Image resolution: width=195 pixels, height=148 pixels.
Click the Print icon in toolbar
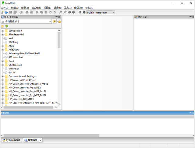22,12
